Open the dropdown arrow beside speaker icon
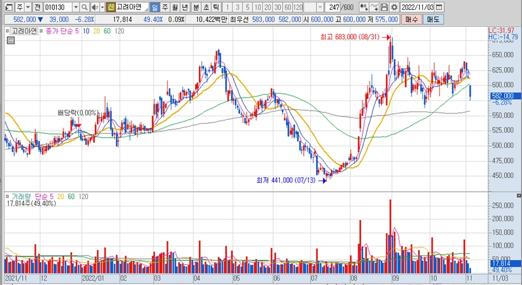 pos(101,7)
